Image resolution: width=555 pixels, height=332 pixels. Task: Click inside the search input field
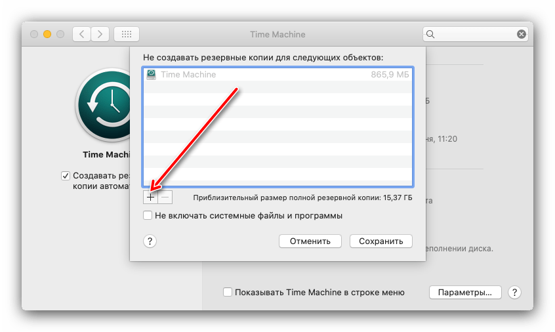(x=474, y=34)
